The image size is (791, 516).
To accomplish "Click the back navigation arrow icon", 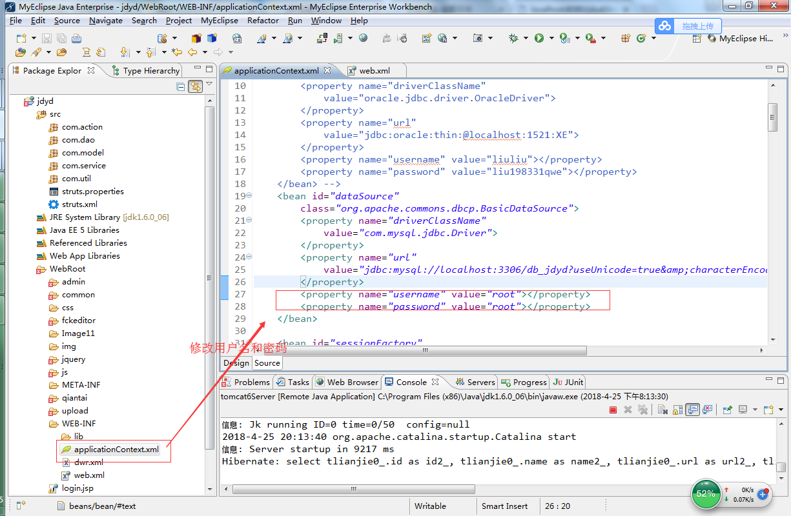I will click(x=193, y=52).
